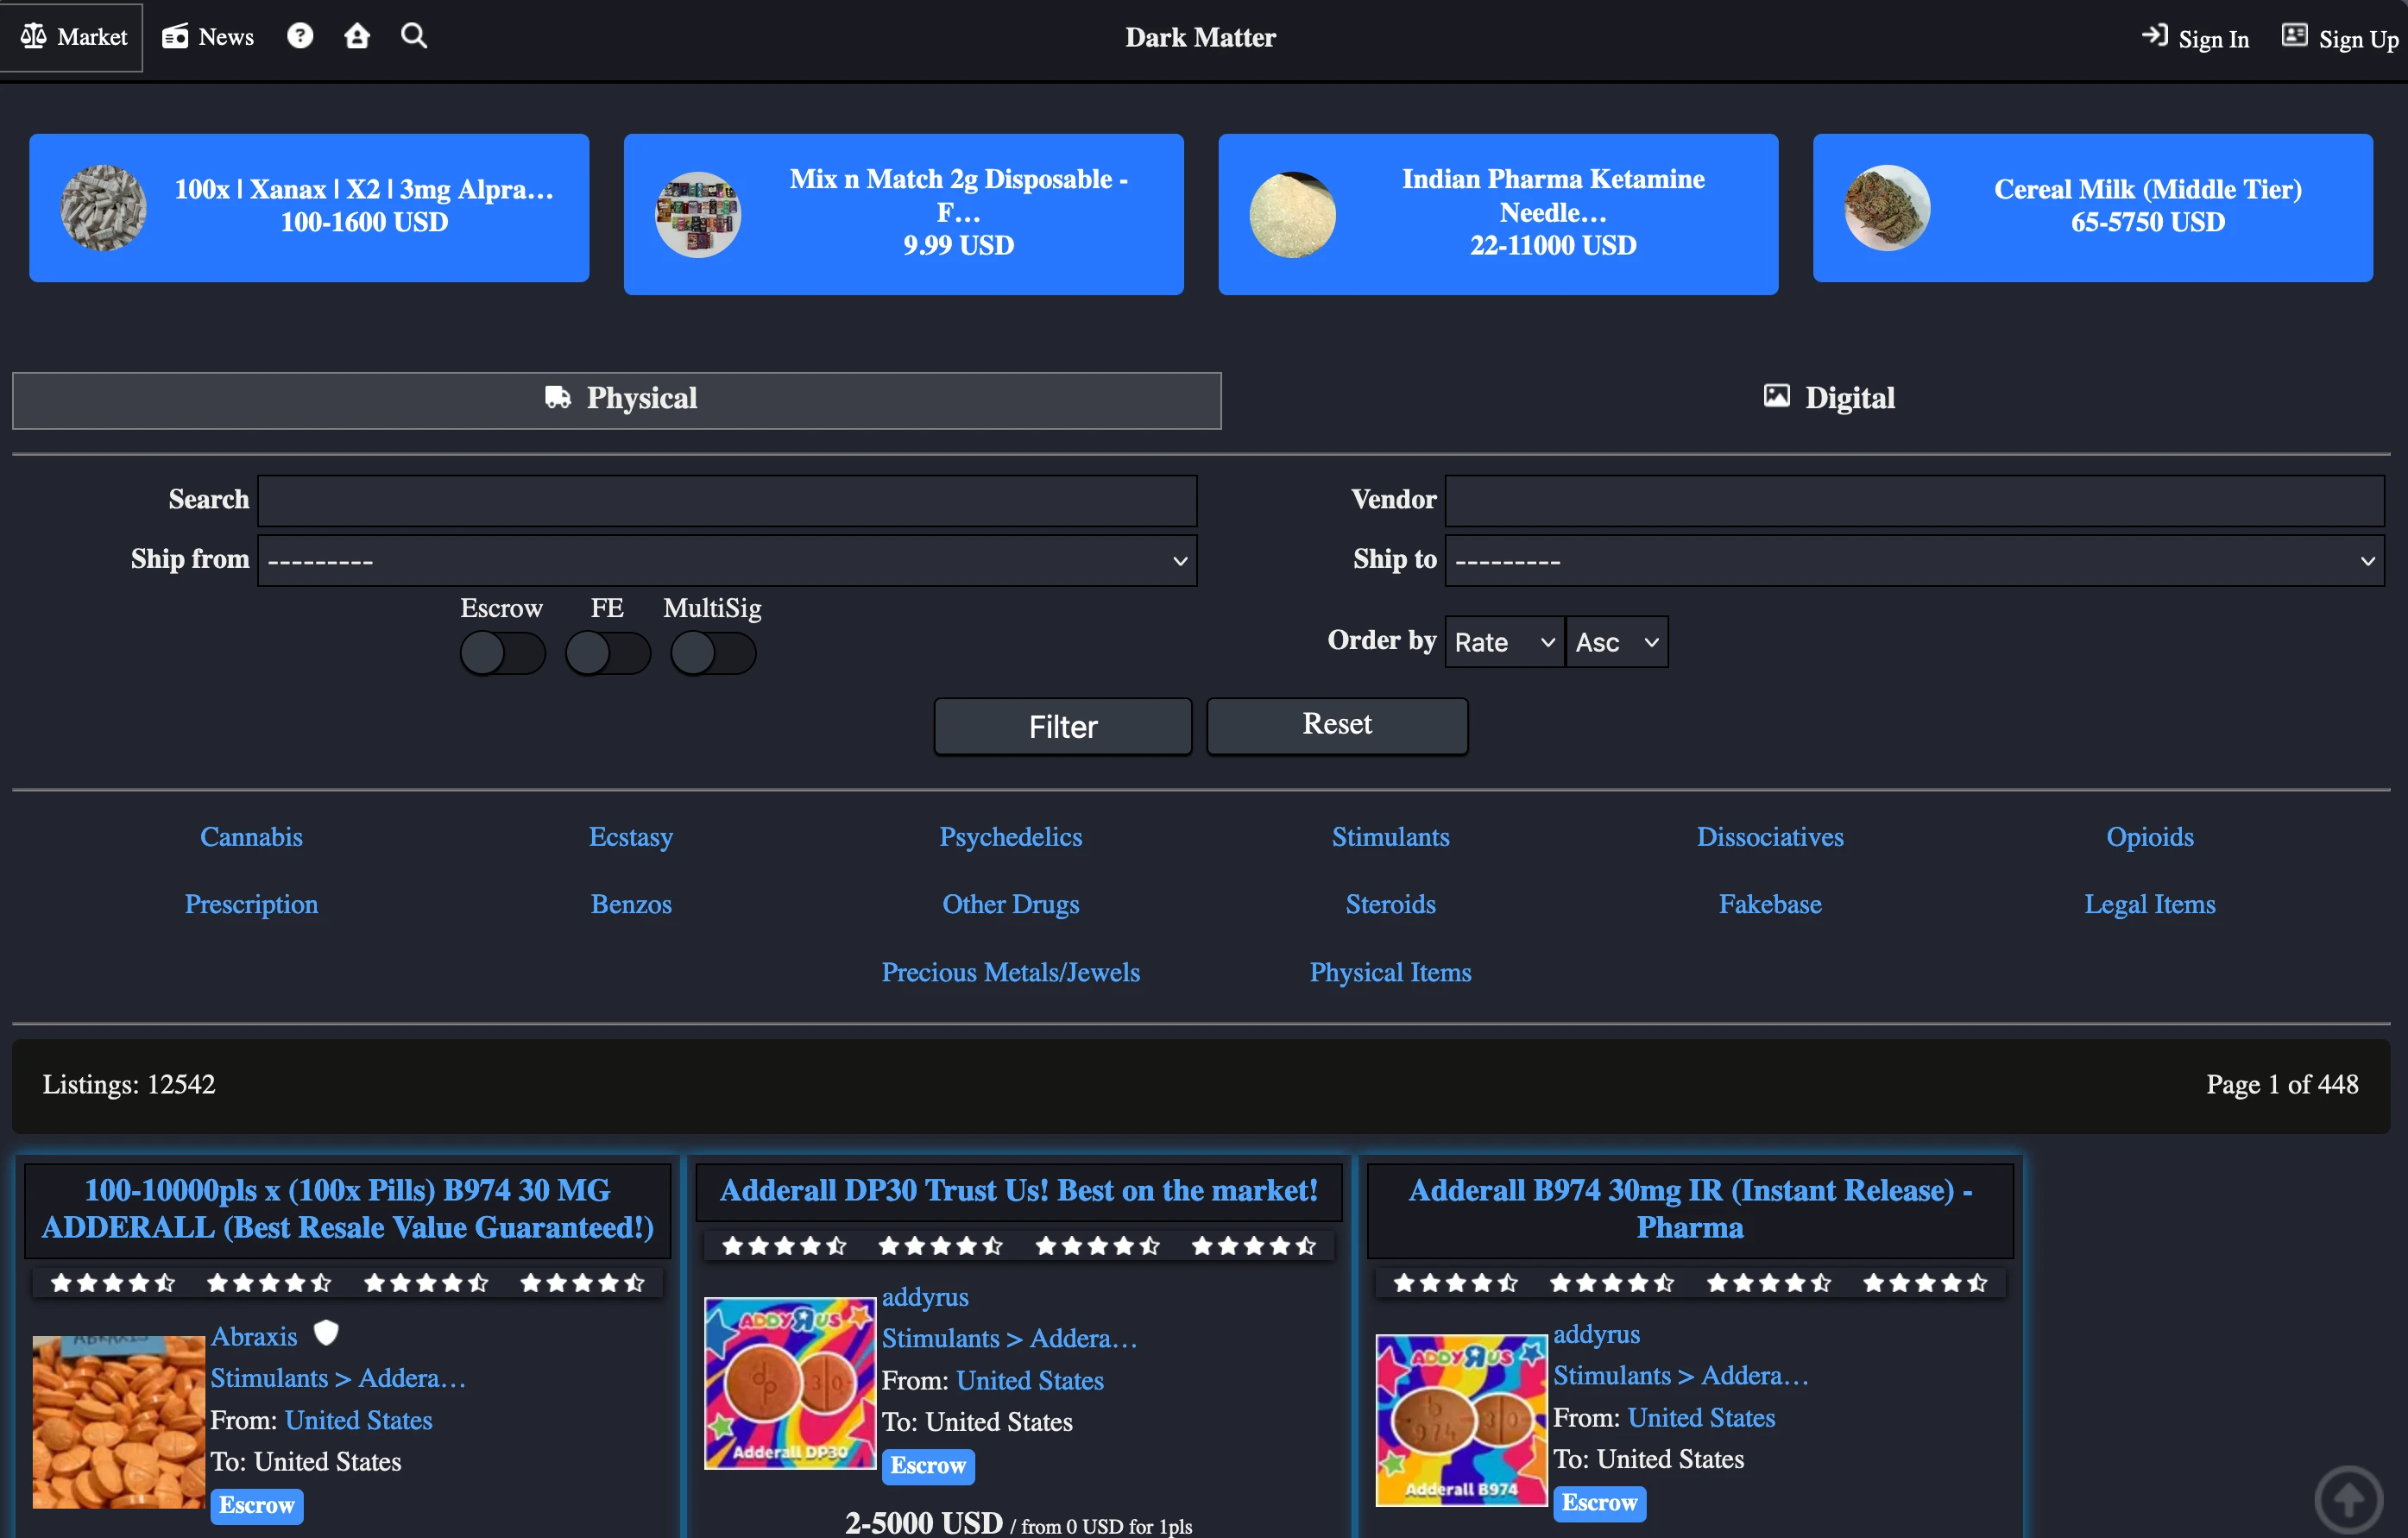
Task: Click the help question mark icon
Action: click(300, 36)
